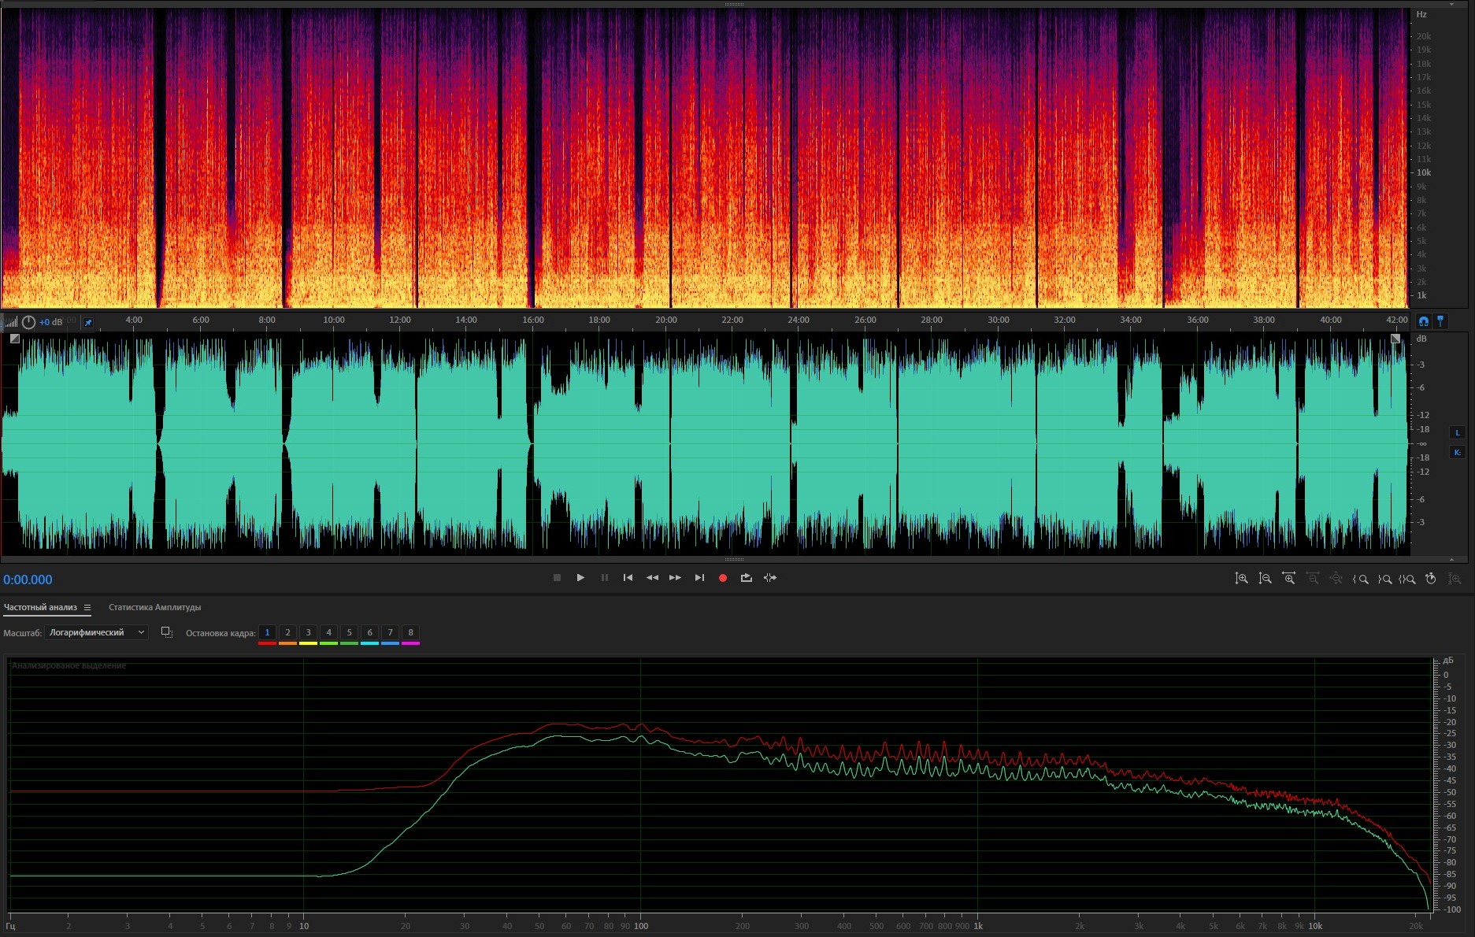1475x937 pixels.
Task: Select hold frame button 2
Action: [287, 632]
